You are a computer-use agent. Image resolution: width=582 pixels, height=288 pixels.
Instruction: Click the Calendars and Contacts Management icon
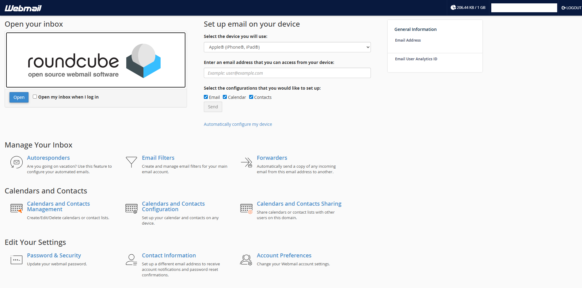[x=17, y=208]
